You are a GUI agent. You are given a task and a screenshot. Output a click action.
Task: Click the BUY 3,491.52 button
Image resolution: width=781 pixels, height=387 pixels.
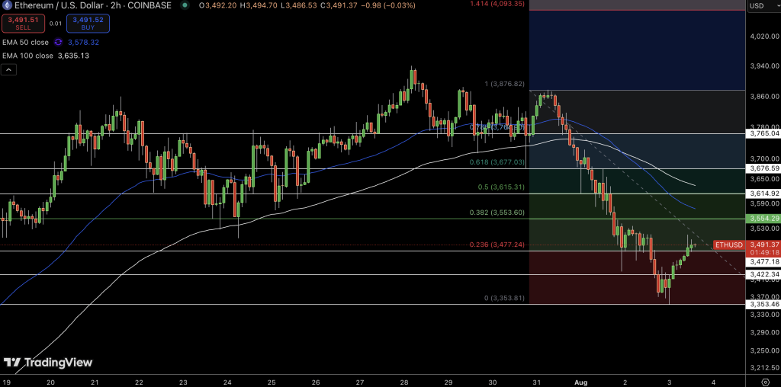pos(88,24)
